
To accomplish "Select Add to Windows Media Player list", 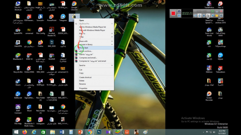I will [94, 27].
